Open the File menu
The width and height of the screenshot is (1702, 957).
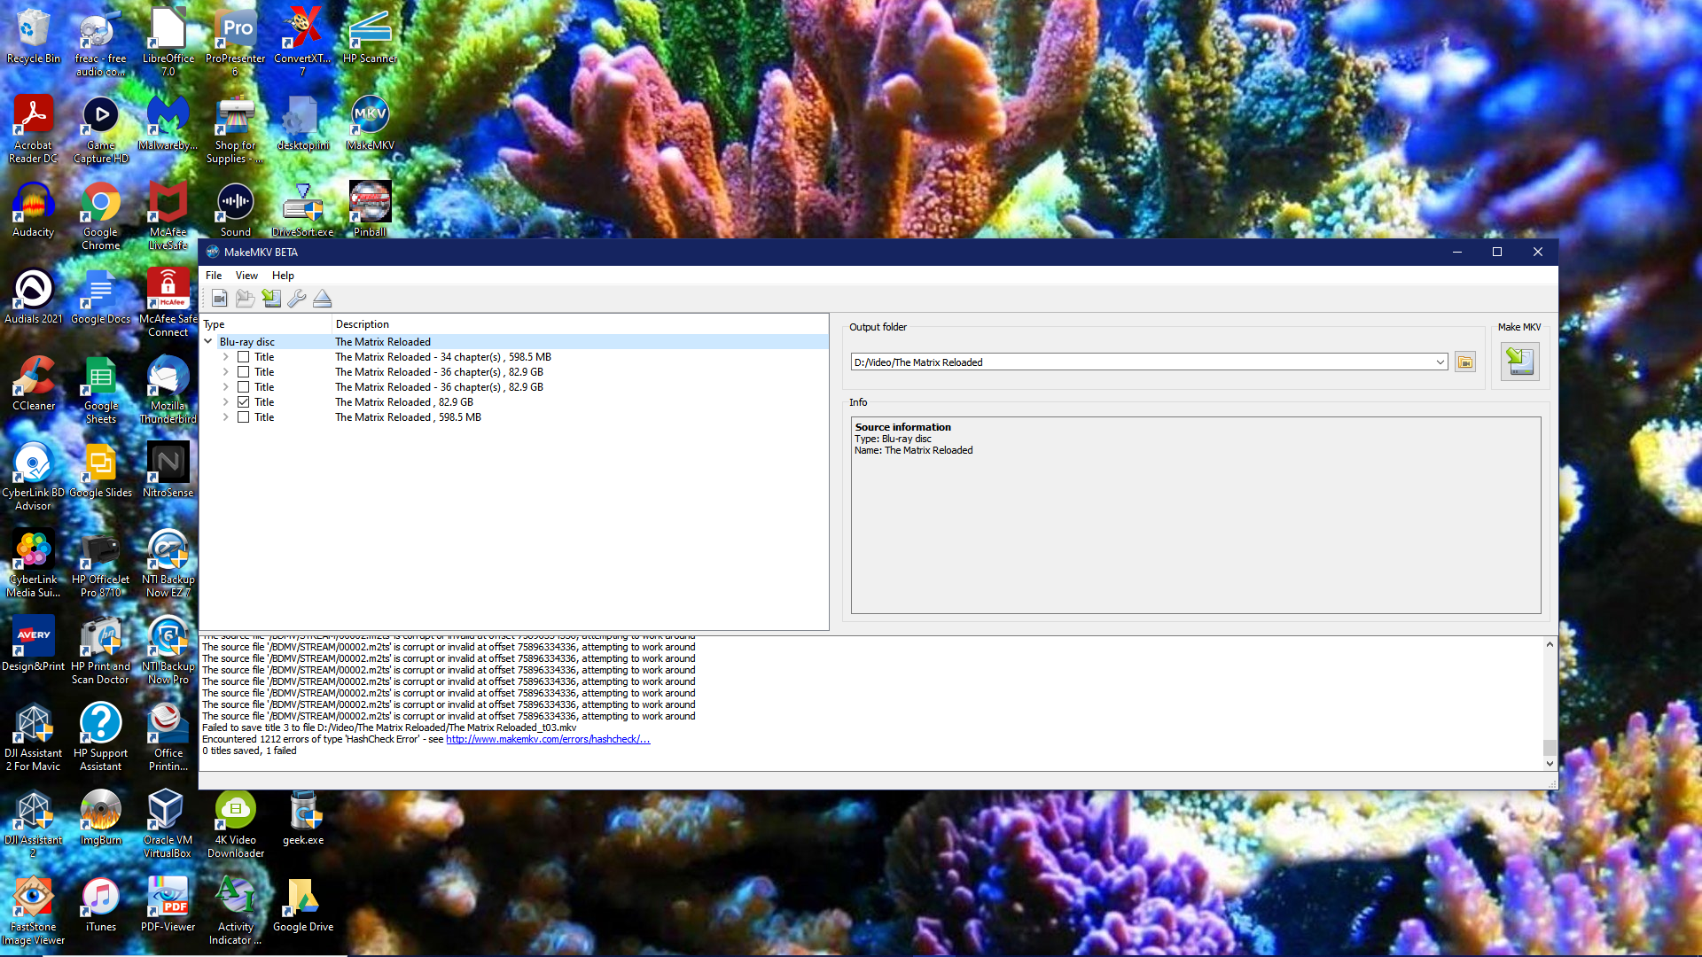(x=214, y=276)
